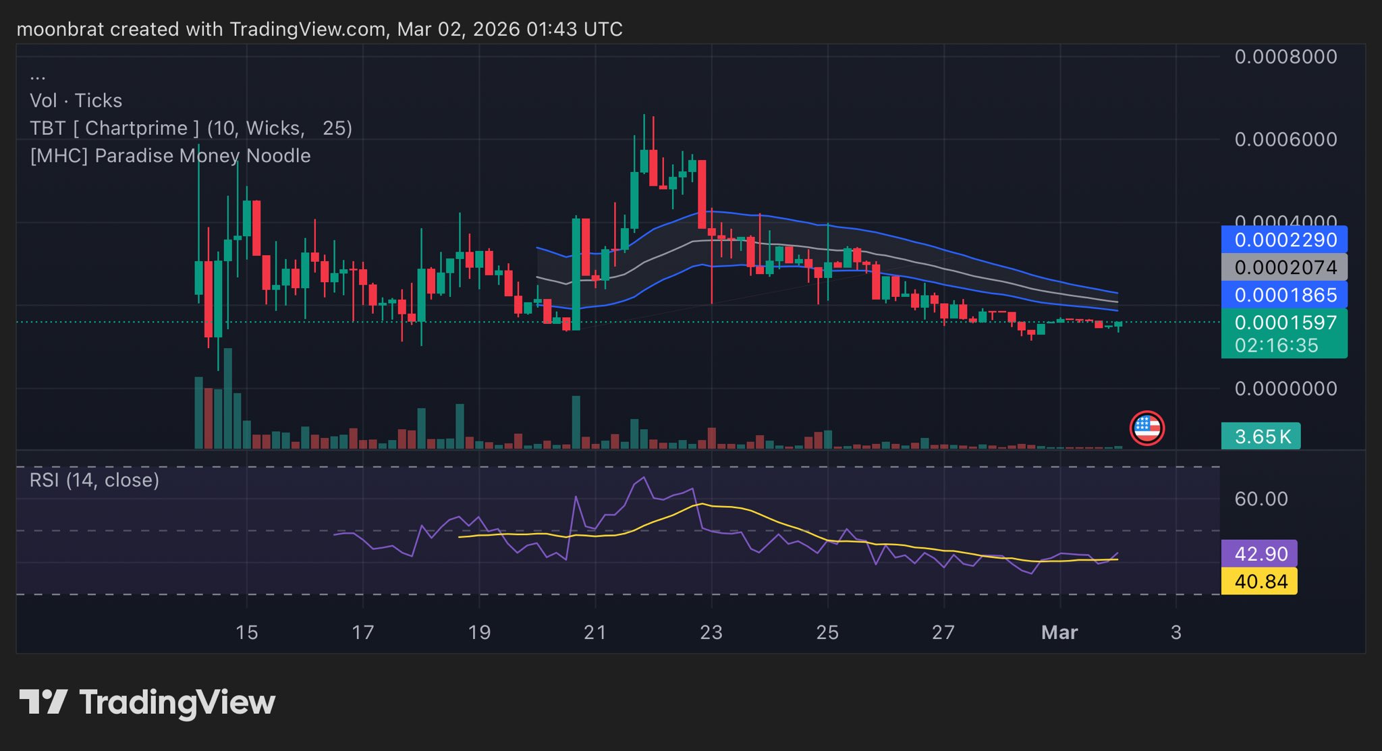1382x751 pixels.
Task: Click the US flag economic event icon
Action: [1146, 428]
